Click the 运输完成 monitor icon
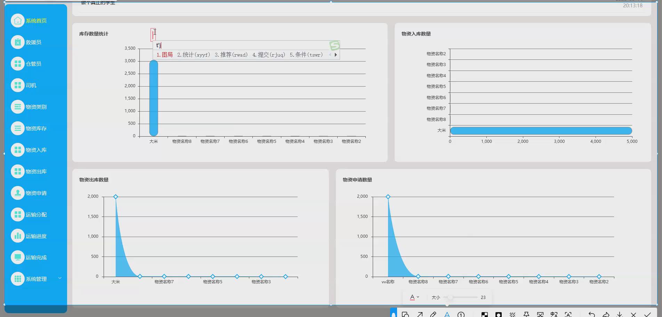This screenshot has height=317, width=662. [x=18, y=257]
